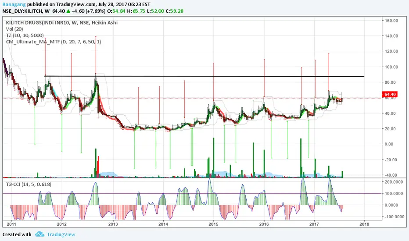Click the KILITCH DRUGS chart title

[x=61, y=23]
